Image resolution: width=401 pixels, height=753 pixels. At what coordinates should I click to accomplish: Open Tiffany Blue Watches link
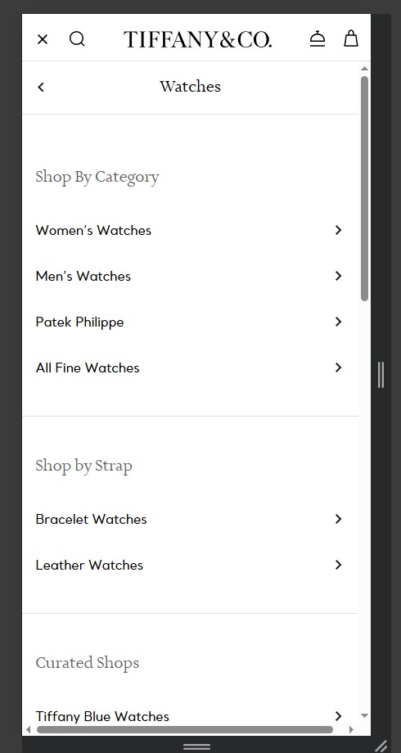point(190,716)
